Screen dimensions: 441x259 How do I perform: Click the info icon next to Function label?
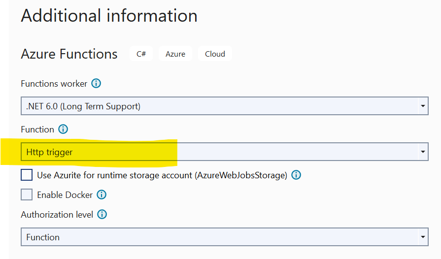63,129
